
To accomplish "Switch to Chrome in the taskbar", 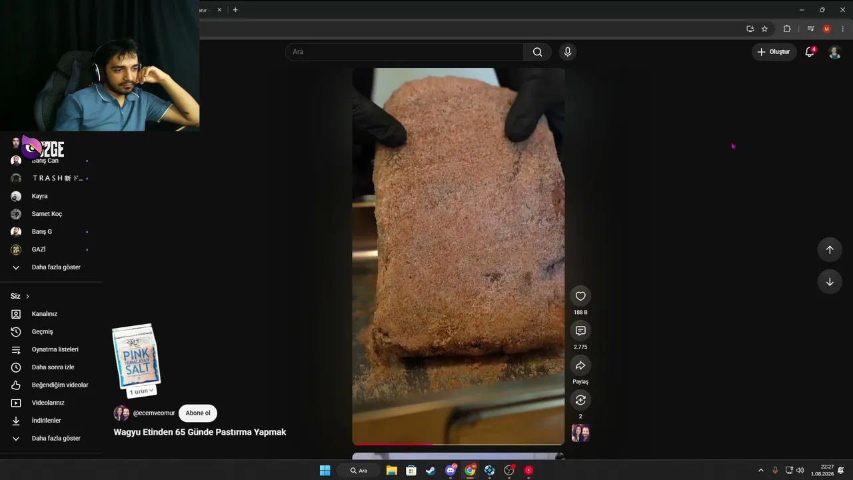I will pyautogui.click(x=470, y=471).
